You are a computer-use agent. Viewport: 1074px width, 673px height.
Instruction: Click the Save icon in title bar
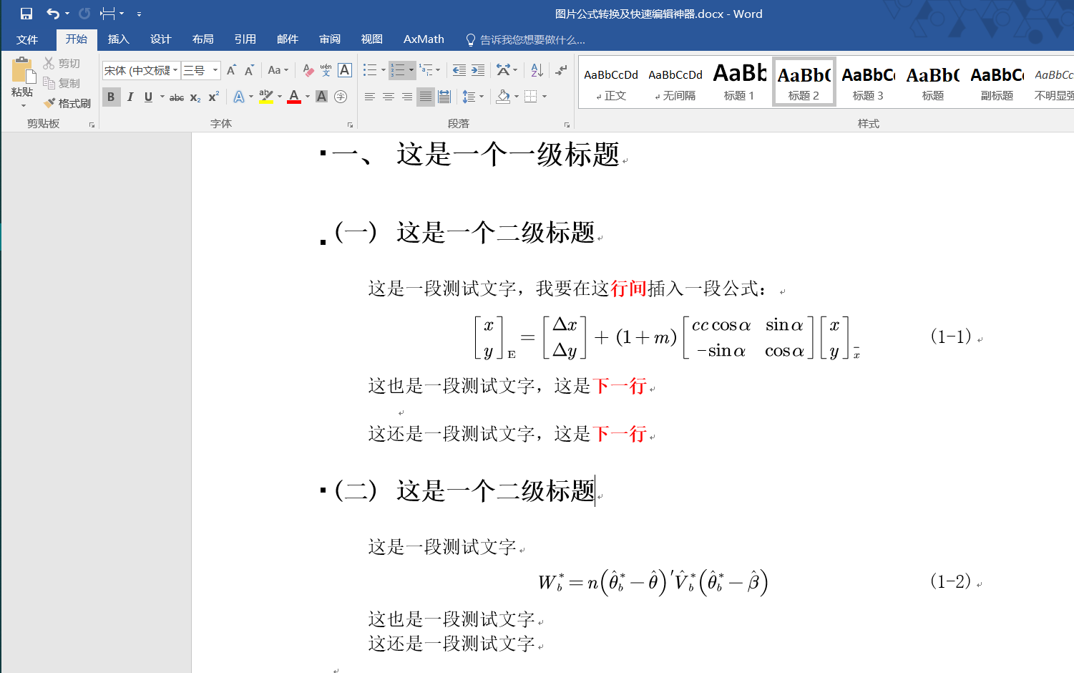[x=26, y=14]
